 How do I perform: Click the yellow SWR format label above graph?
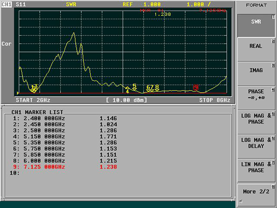click(x=71, y=4)
